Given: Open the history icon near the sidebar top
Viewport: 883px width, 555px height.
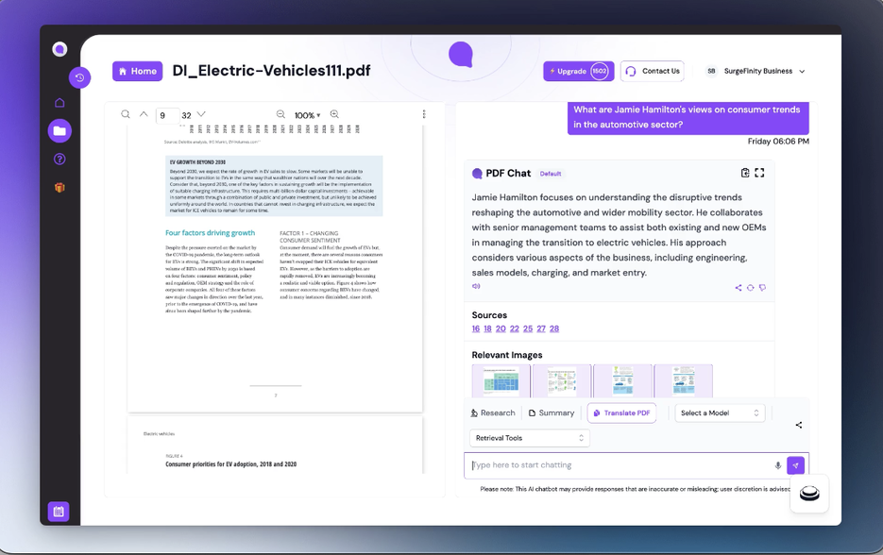Looking at the screenshot, I should [x=80, y=77].
